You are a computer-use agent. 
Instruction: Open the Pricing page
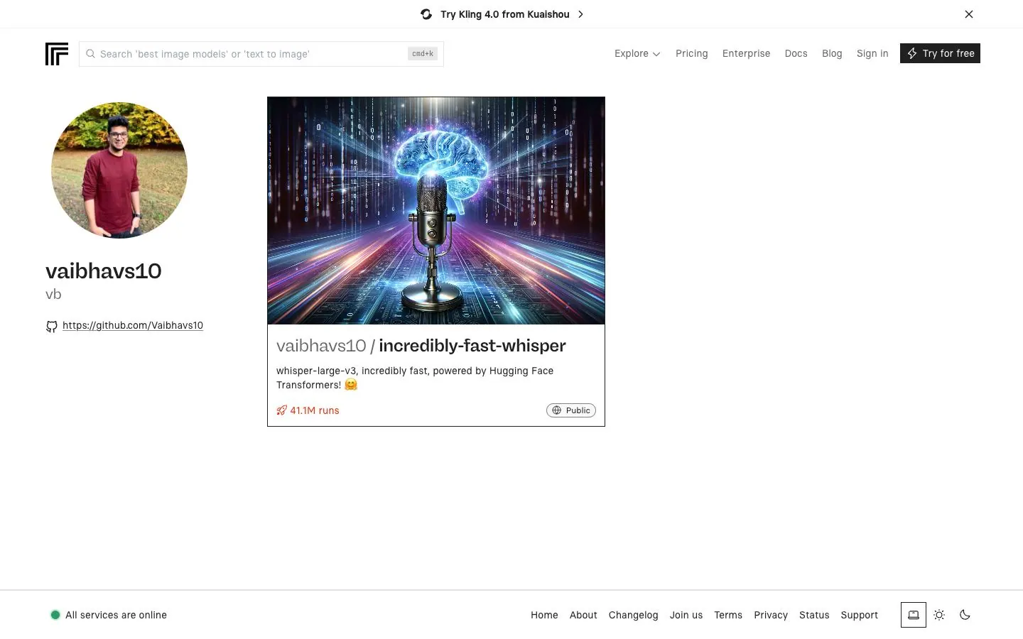692,53
